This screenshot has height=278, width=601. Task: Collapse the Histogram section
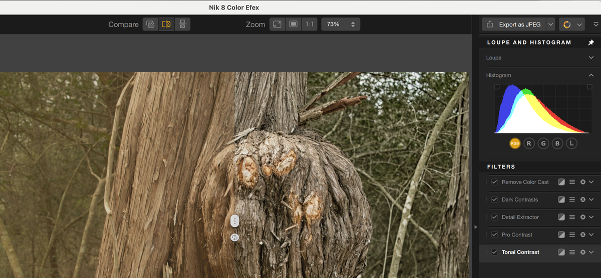pyautogui.click(x=591, y=75)
